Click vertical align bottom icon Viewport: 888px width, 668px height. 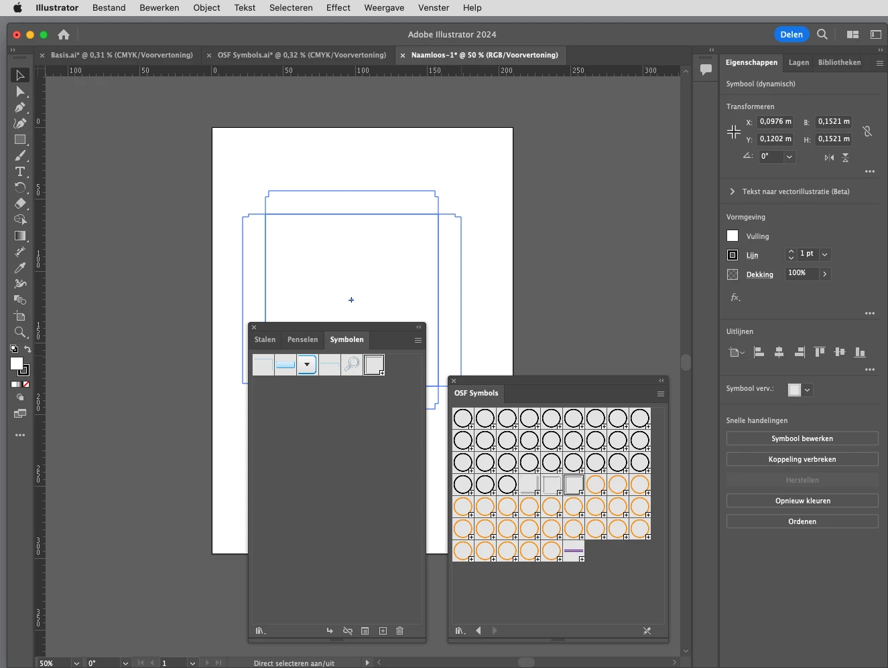[861, 352]
